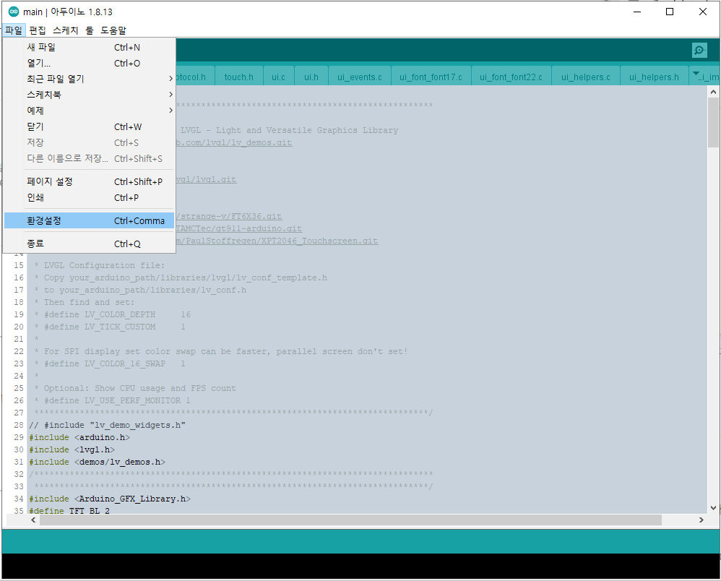The height and width of the screenshot is (581, 721).
Task: Click line number 22 in the gutter
Action: tap(18, 351)
